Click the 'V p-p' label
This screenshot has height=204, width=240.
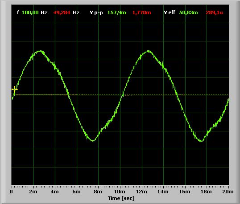point(96,12)
